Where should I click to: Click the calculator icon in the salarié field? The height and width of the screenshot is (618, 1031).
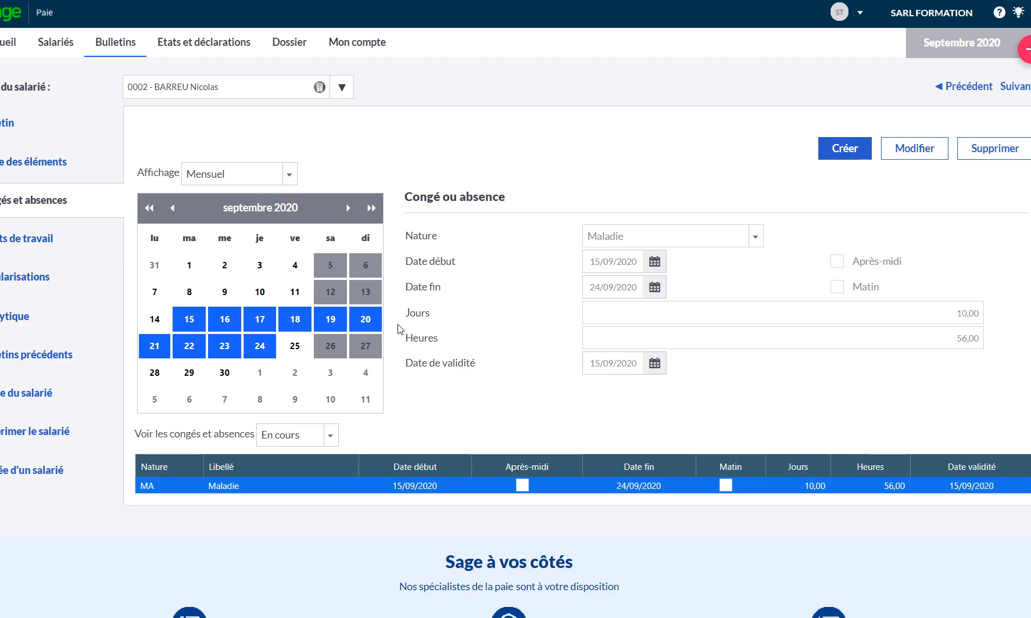[320, 87]
